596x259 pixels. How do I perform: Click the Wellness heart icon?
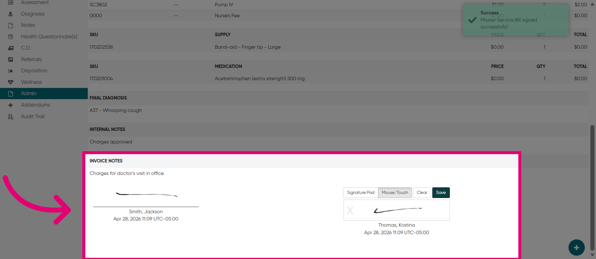11,82
